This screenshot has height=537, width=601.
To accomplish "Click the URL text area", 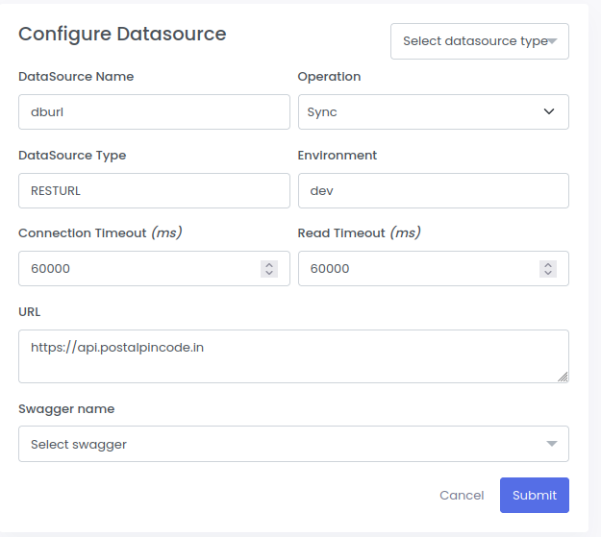I will [x=288, y=356].
